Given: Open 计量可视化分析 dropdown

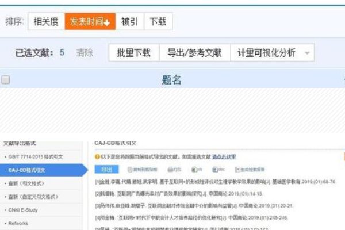Looking at the screenshot, I should [272, 52].
